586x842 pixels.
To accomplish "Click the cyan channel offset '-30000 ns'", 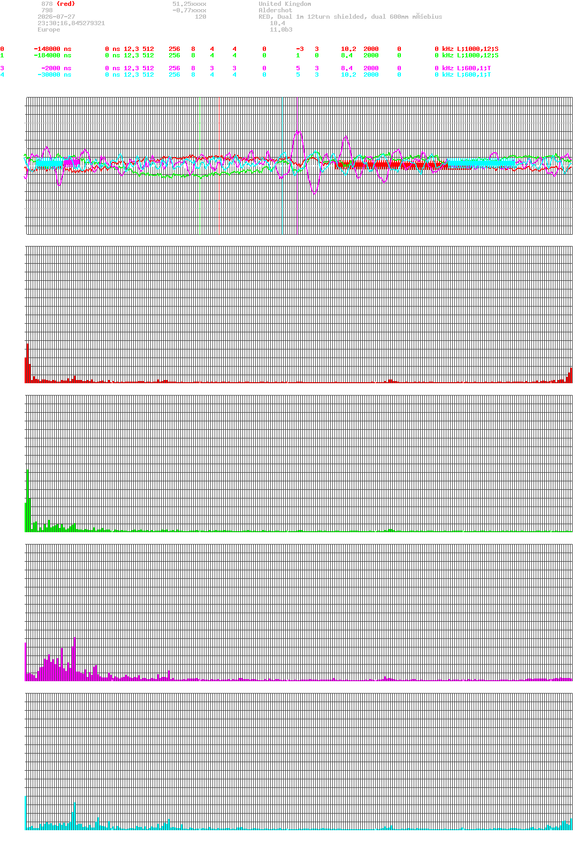I will pos(54,74).
